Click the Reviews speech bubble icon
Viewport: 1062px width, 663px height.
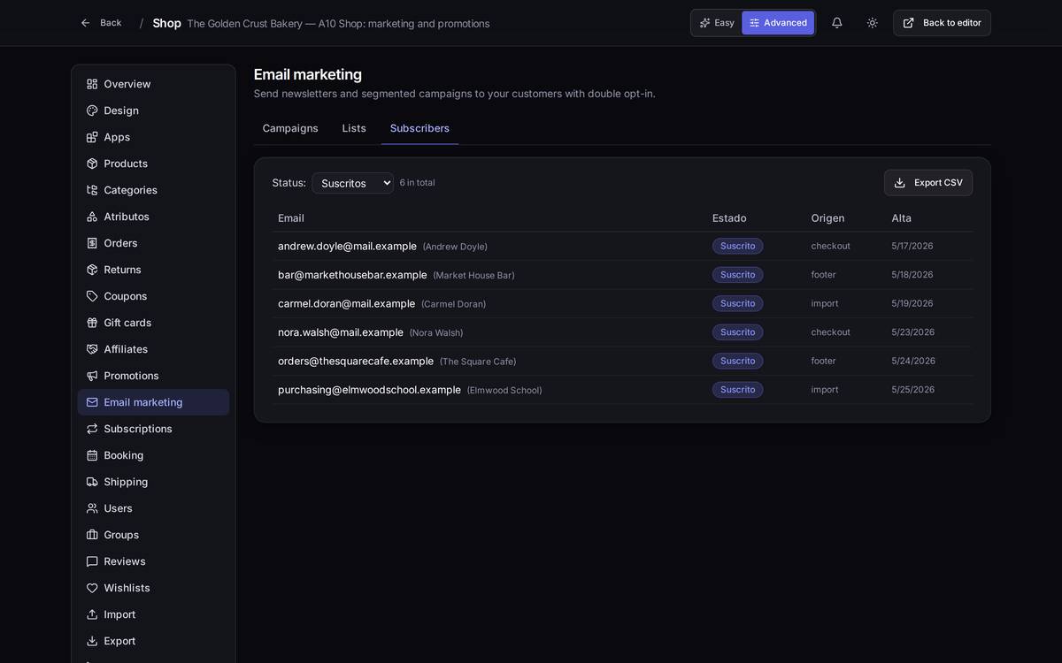[92, 561]
